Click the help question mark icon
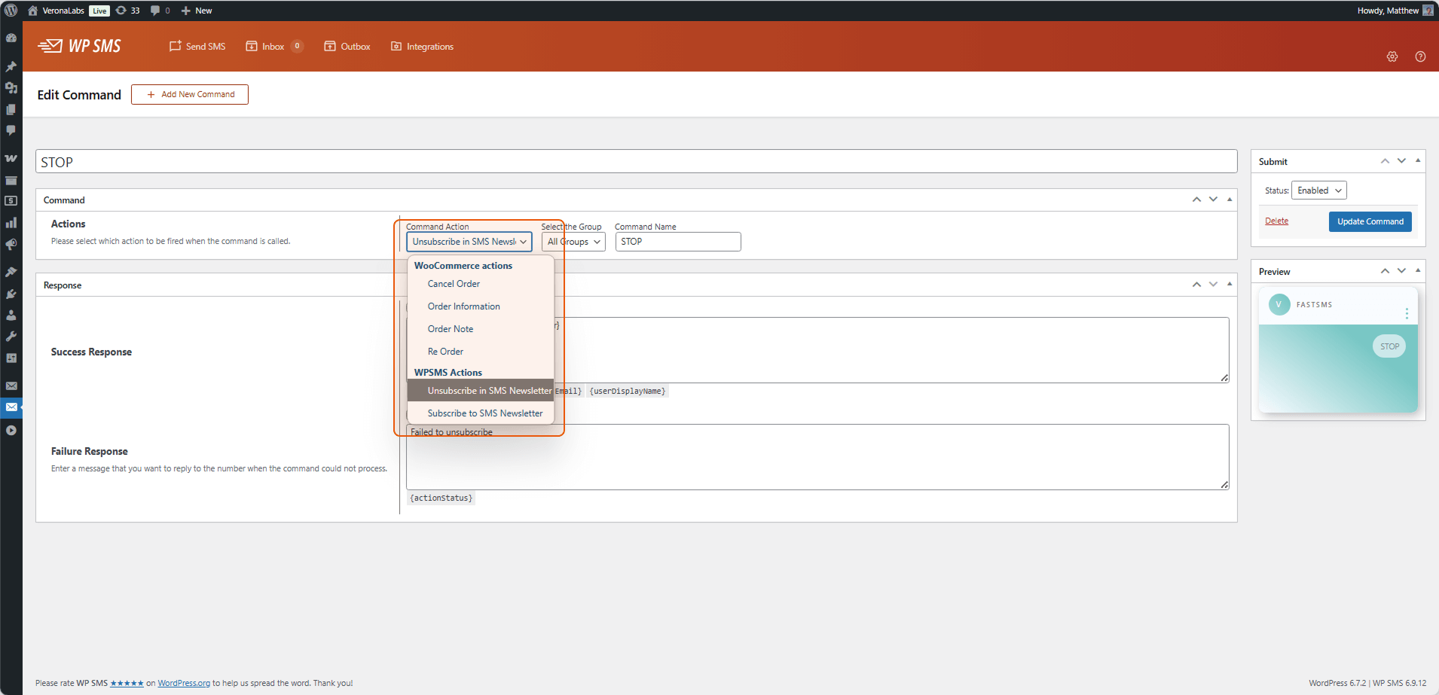This screenshot has height=695, width=1439. point(1420,56)
